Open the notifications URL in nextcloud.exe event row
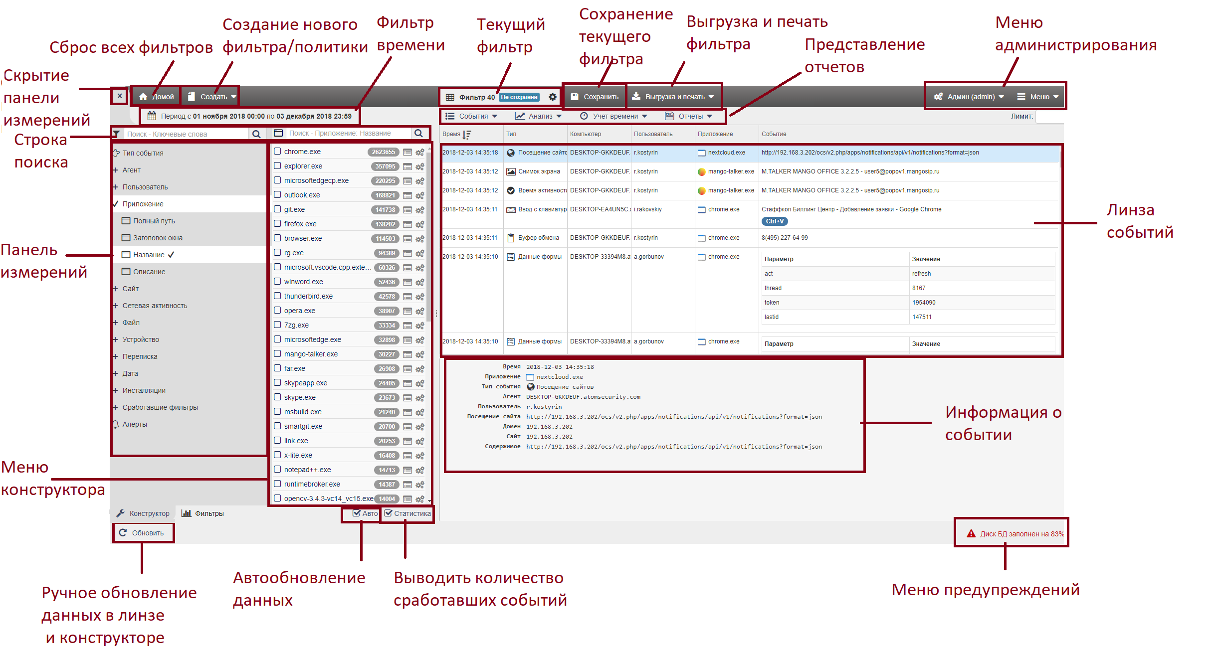Screen dimensions: 1221x662 coord(870,153)
